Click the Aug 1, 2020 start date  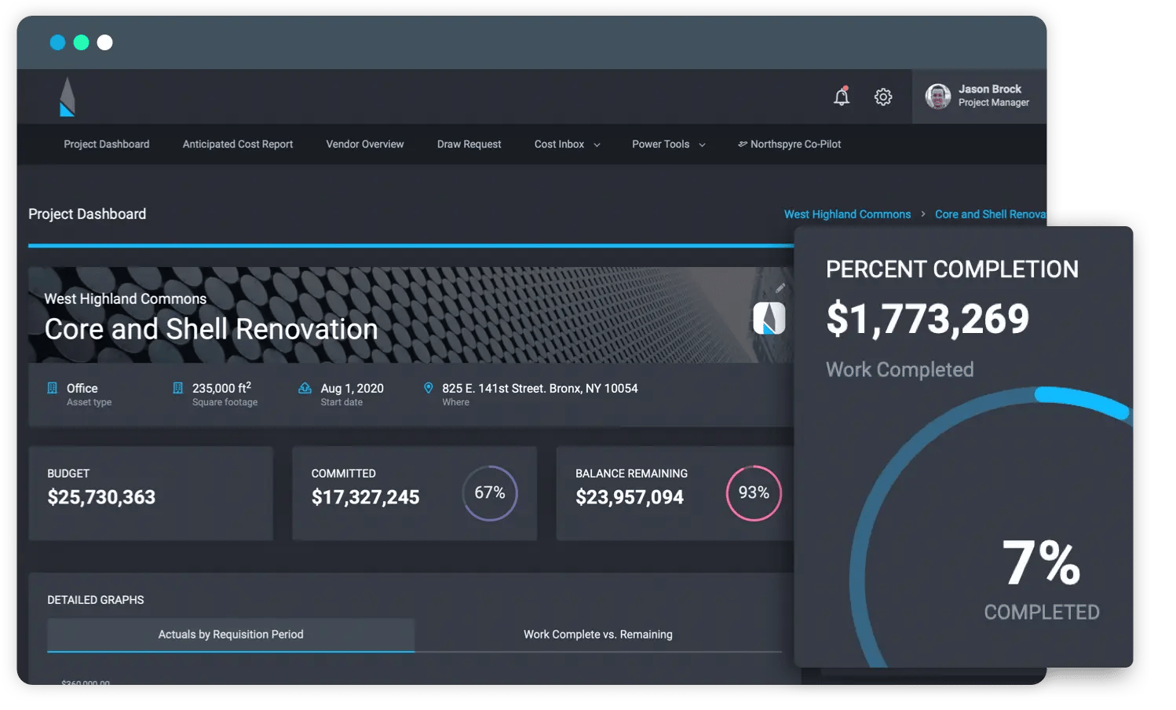coord(352,388)
